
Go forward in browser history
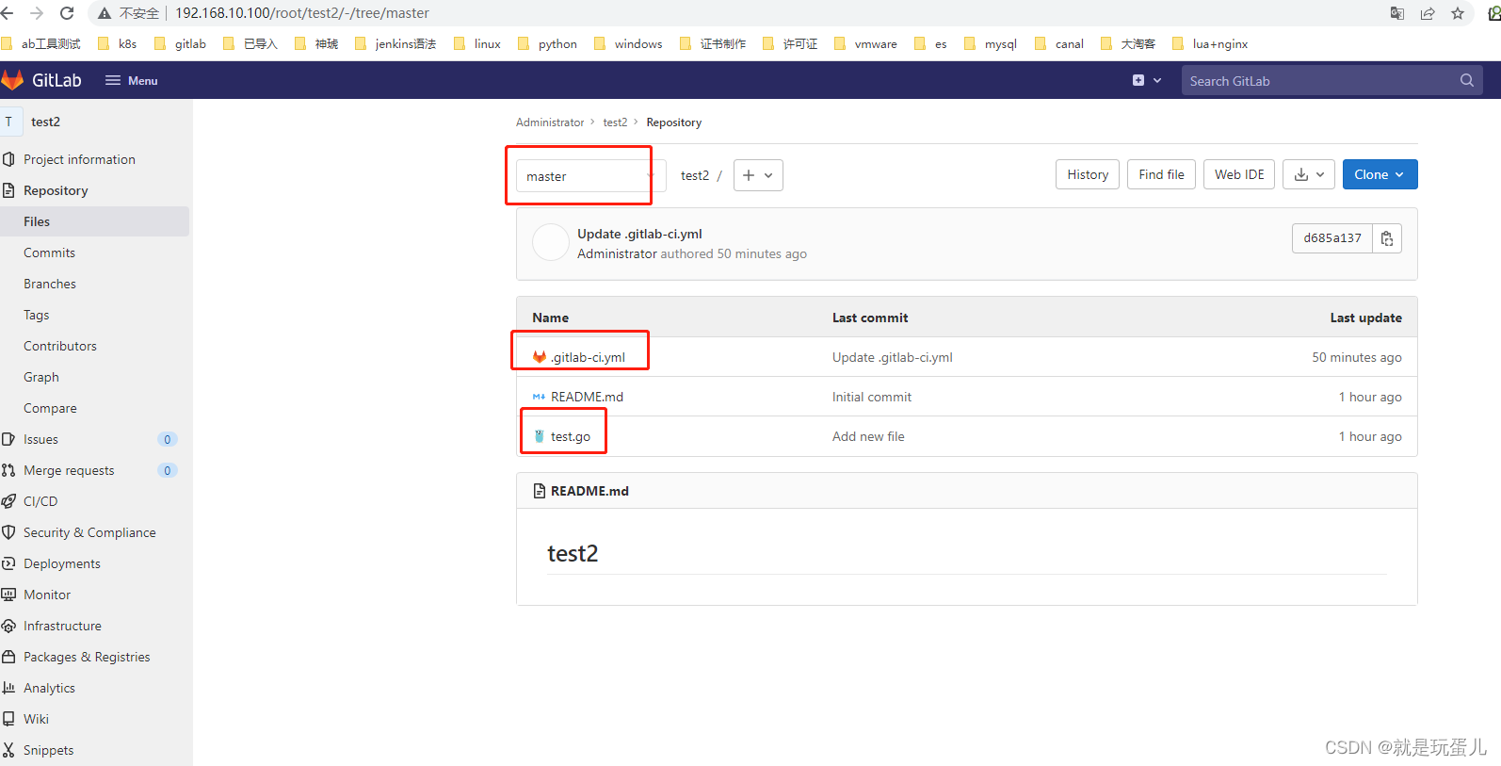tap(37, 13)
